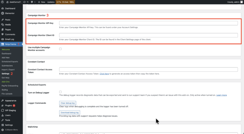The width and height of the screenshot is (244, 134).
Task: Click the Appearance brush icon
Action: point(2,101)
